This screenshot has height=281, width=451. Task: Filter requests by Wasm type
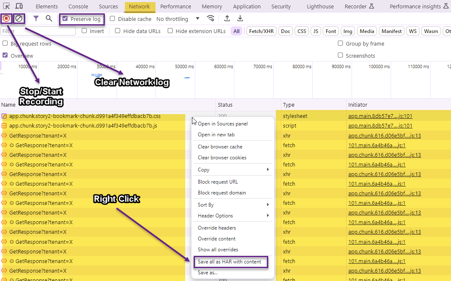coord(431,31)
